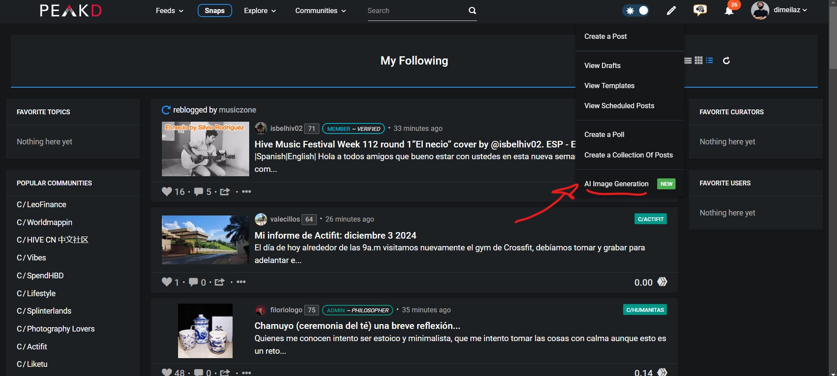The image size is (837, 376).
Task: Open comments on isbelhiv02 post
Action: pyautogui.click(x=199, y=191)
